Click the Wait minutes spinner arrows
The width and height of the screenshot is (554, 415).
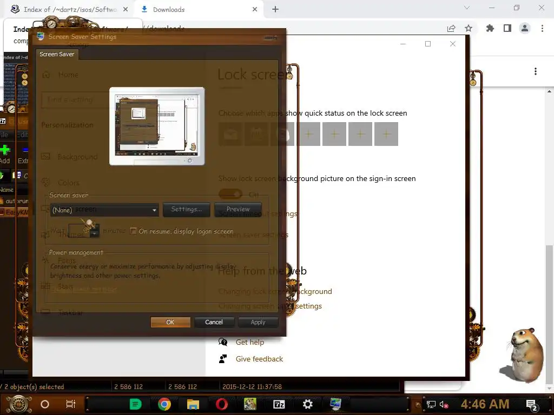pyautogui.click(x=94, y=231)
